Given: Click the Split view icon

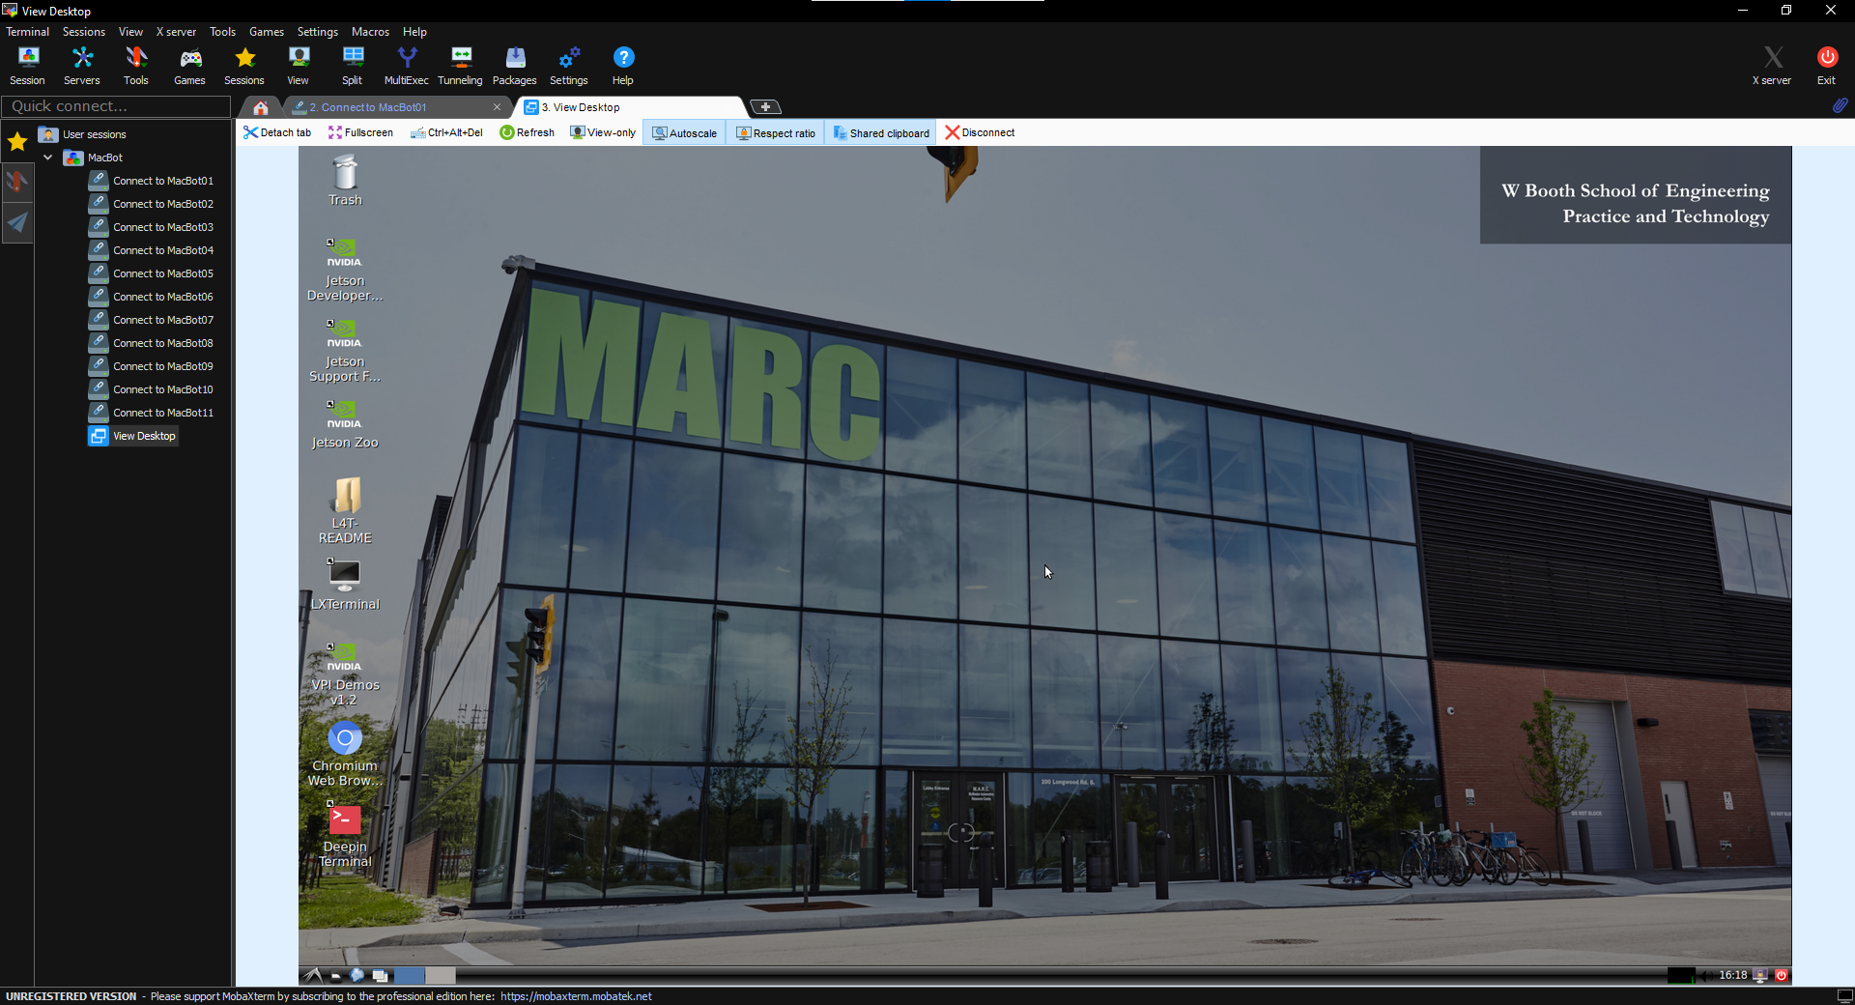Looking at the screenshot, I should [x=352, y=66].
